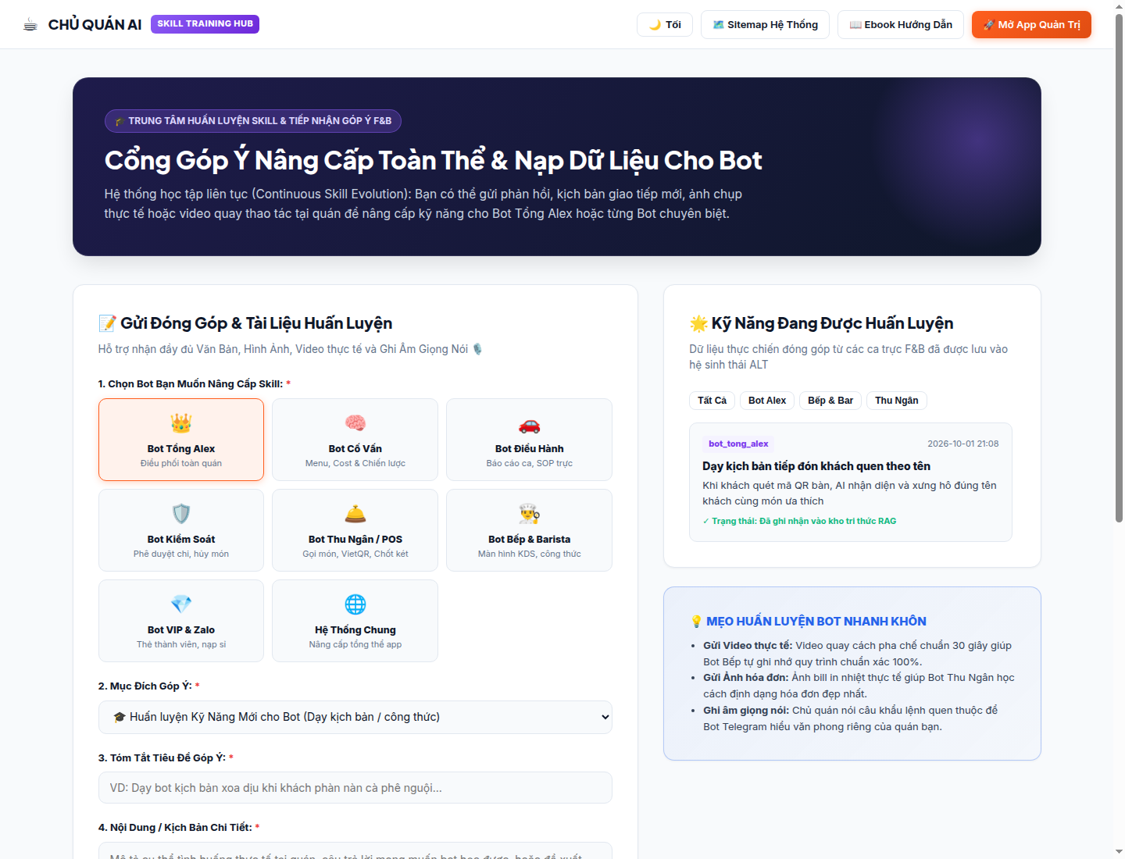The image size is (1125, 859).
Task: Show all skills with Tất Cả filter
Action: pos(712,401)
